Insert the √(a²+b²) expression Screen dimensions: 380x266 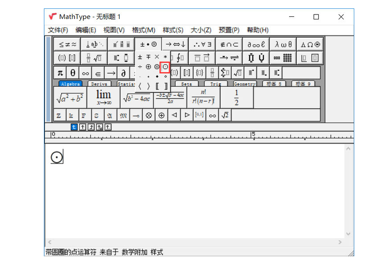click(x=70, y=98)
